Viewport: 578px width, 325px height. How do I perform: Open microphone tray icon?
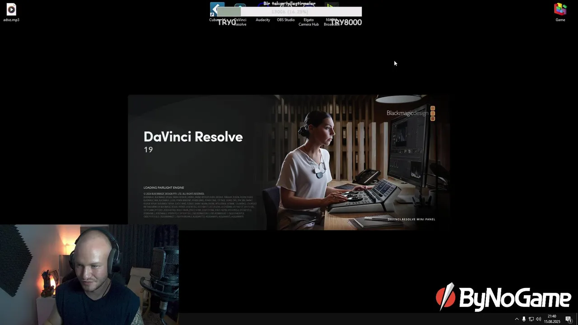coord(524,319)
